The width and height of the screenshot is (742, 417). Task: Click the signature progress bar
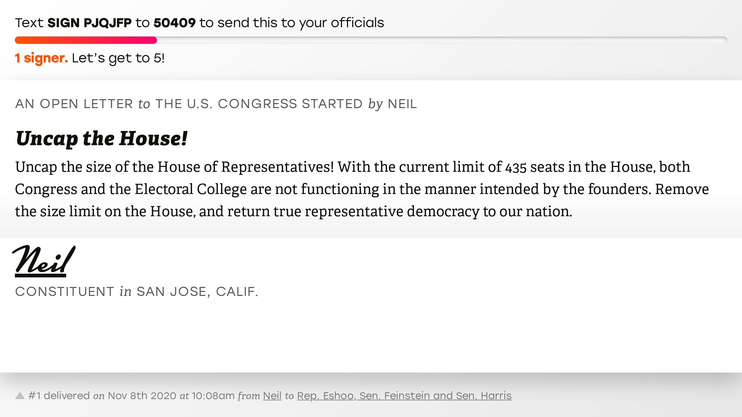coord(371,40)
